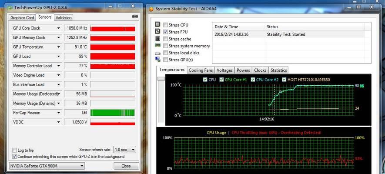Screen dimensions: 385x174
Task: Open the GPU Temperature sensor dropdown
Action: coord(58,47)
